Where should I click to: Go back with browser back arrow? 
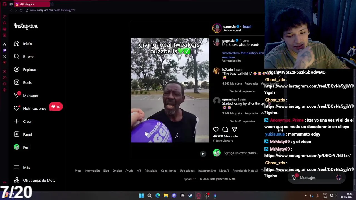11,10
